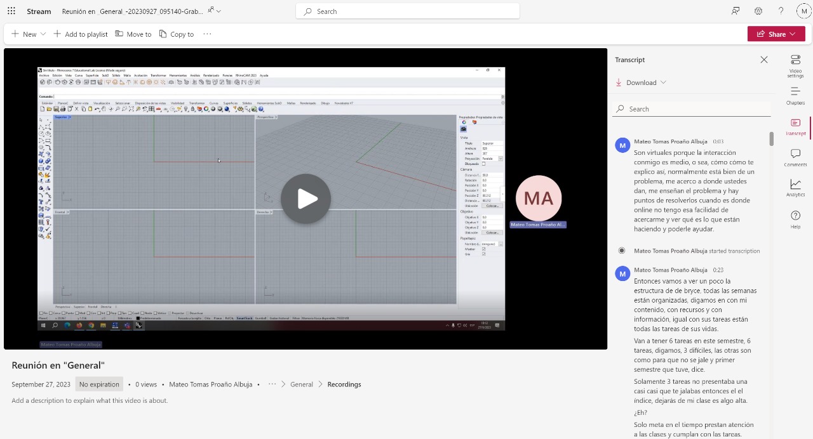813x439 pixels.
Task: Open the Chapters panel
Action: pyautogui.click(x=795, y=96)
